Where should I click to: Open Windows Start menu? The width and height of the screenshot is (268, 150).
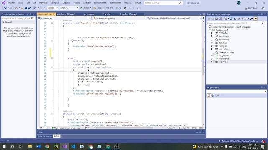coord(4,146)
